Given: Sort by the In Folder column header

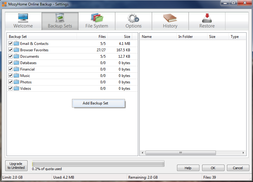Looking at the screenshot, I should click(x=192, y=37).
